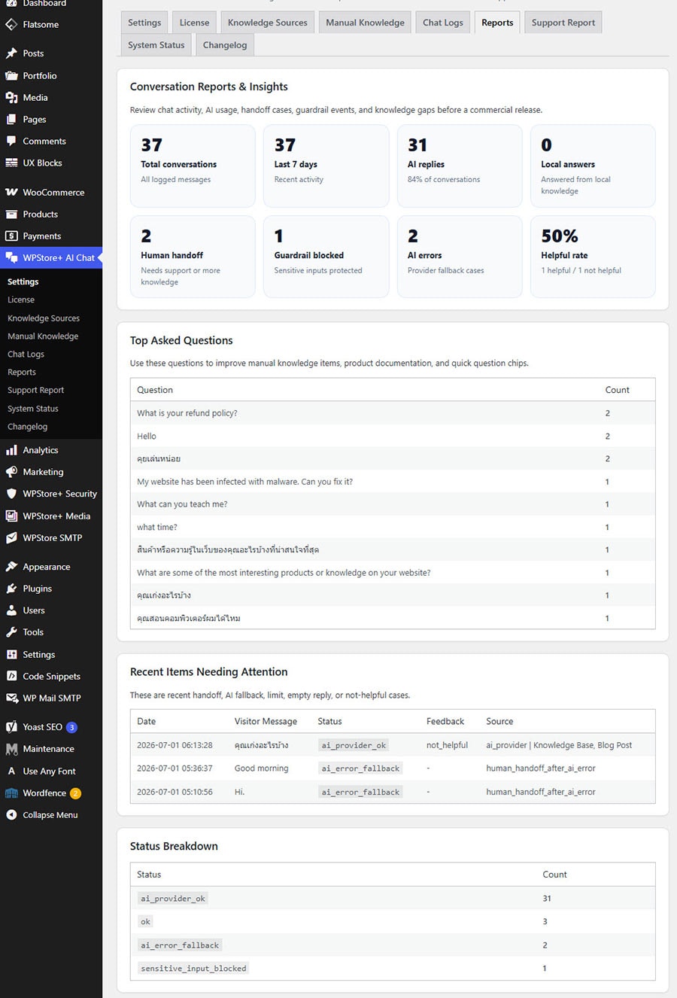The width and height of the screenshot is (677, 998).
Task: Click the malware infected question row
Action: tap(393, 482)
